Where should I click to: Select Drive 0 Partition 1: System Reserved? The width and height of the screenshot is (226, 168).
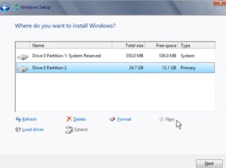tap(115, 56)
